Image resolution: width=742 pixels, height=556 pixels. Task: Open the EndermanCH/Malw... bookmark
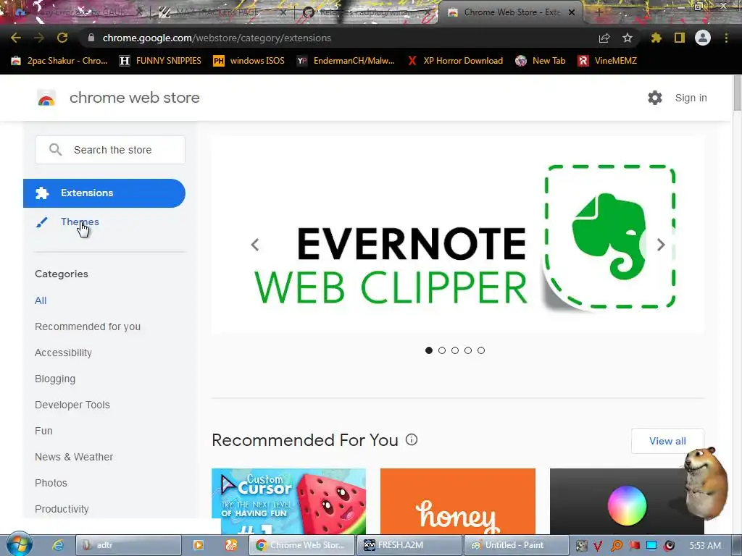coord(346,61)
